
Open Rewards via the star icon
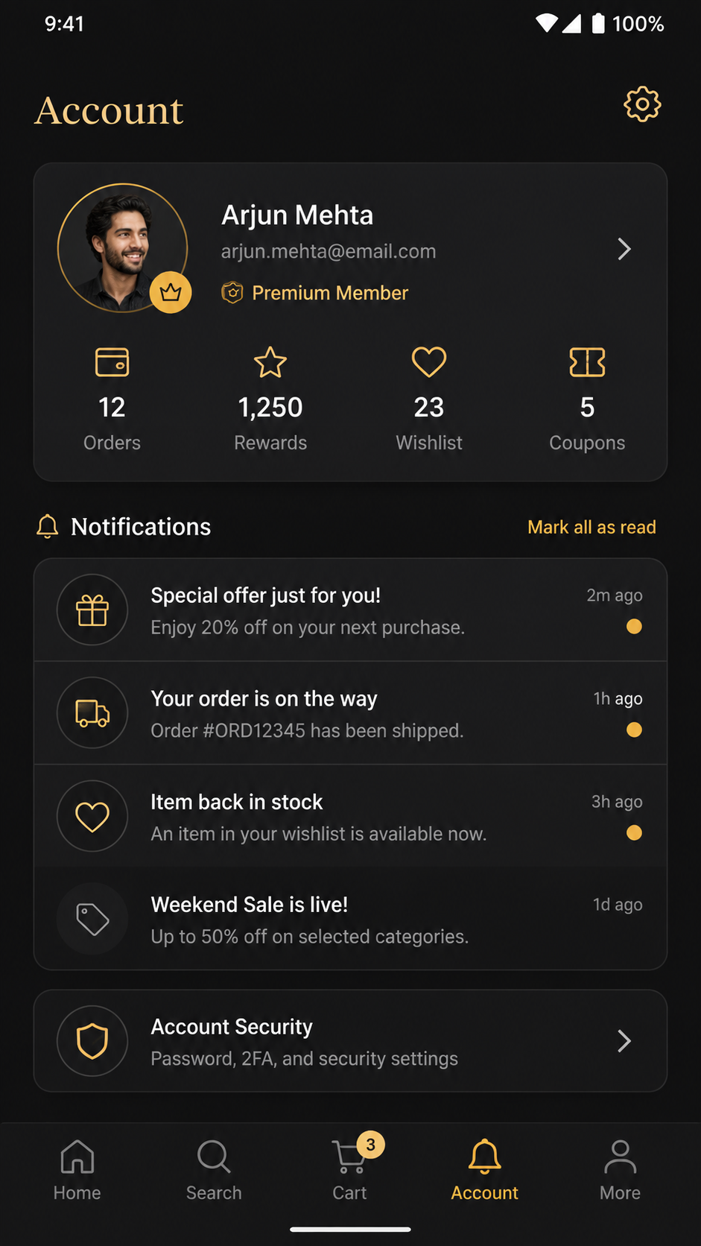pyautogui.click(x=270, y=362)
